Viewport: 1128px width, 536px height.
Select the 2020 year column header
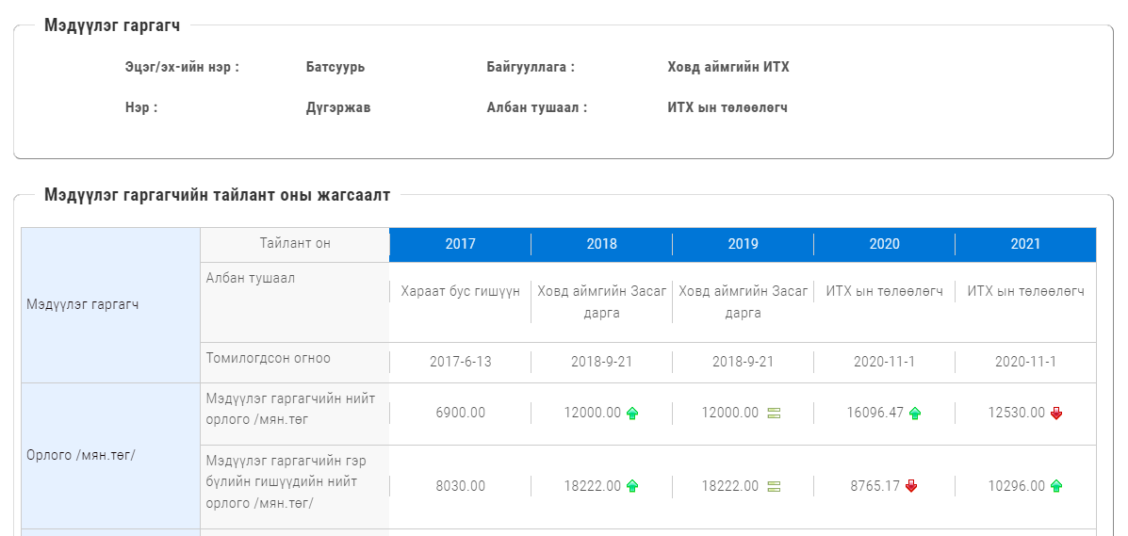pyautogui.click(x=884, y=245)
